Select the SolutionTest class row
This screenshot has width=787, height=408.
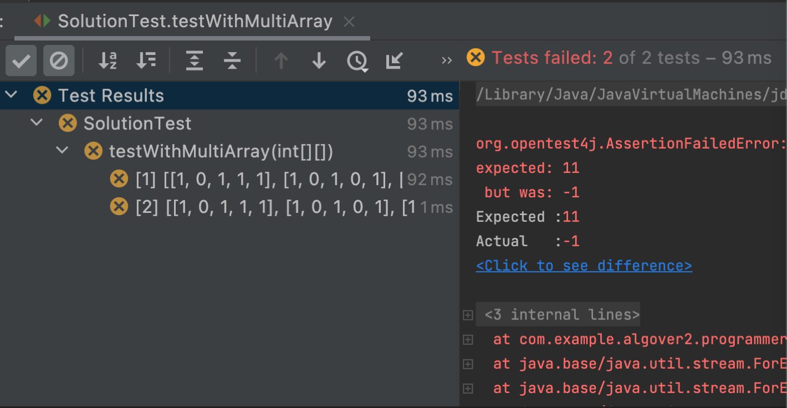point(229,123)
